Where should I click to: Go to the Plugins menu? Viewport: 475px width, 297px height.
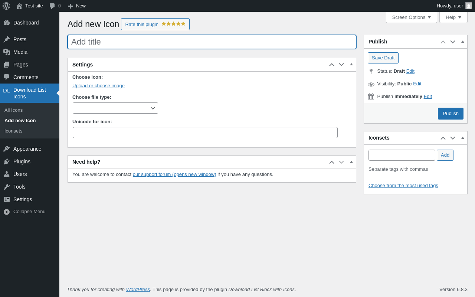[22, 161]
